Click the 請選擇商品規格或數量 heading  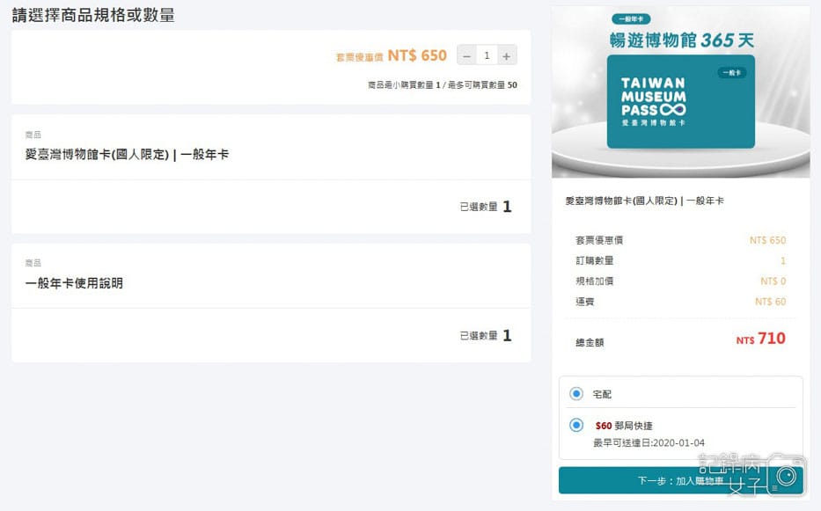[x=93, y=15]
